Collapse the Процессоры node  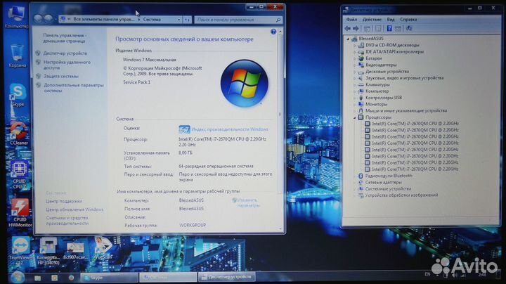tap(355, 117)
